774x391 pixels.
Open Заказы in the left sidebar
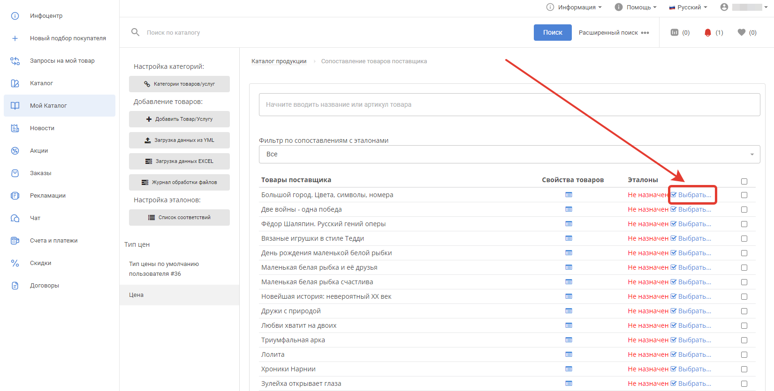click(x=40, y=173)
